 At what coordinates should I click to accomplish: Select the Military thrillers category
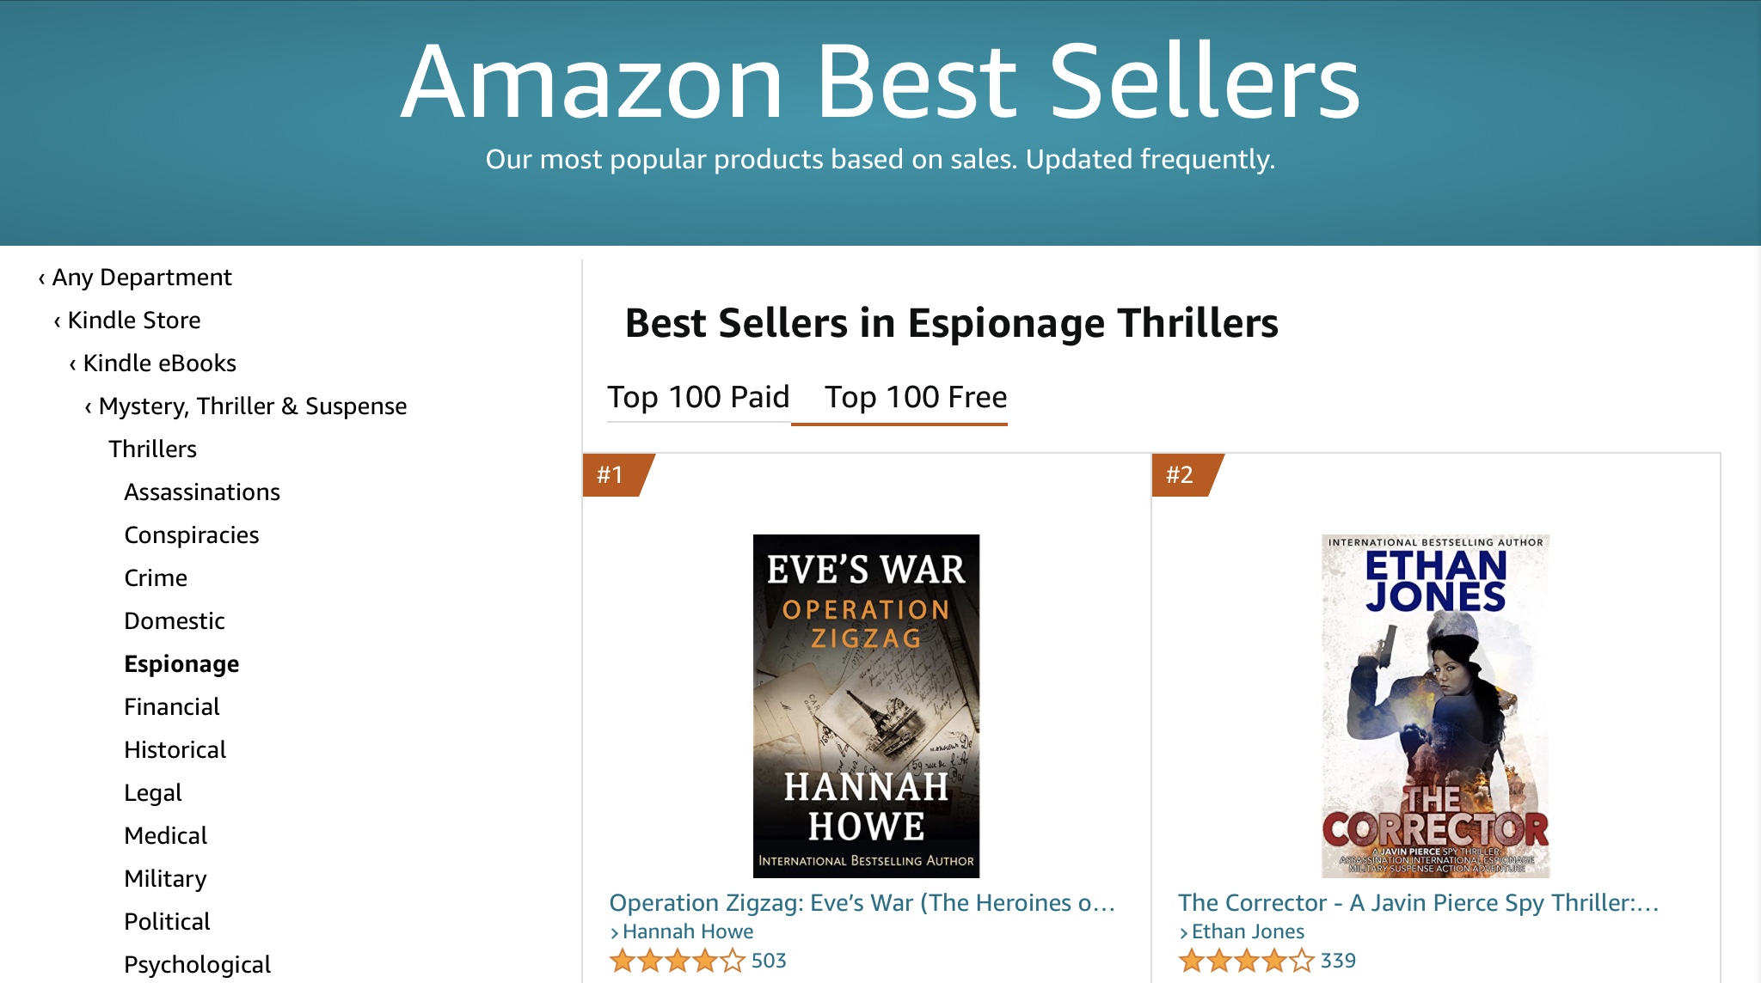tap(165, 879)
